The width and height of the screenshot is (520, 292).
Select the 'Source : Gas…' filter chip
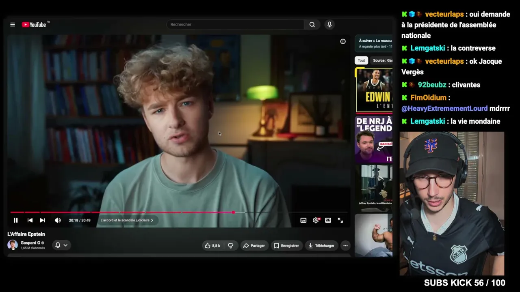pos(382,60)
